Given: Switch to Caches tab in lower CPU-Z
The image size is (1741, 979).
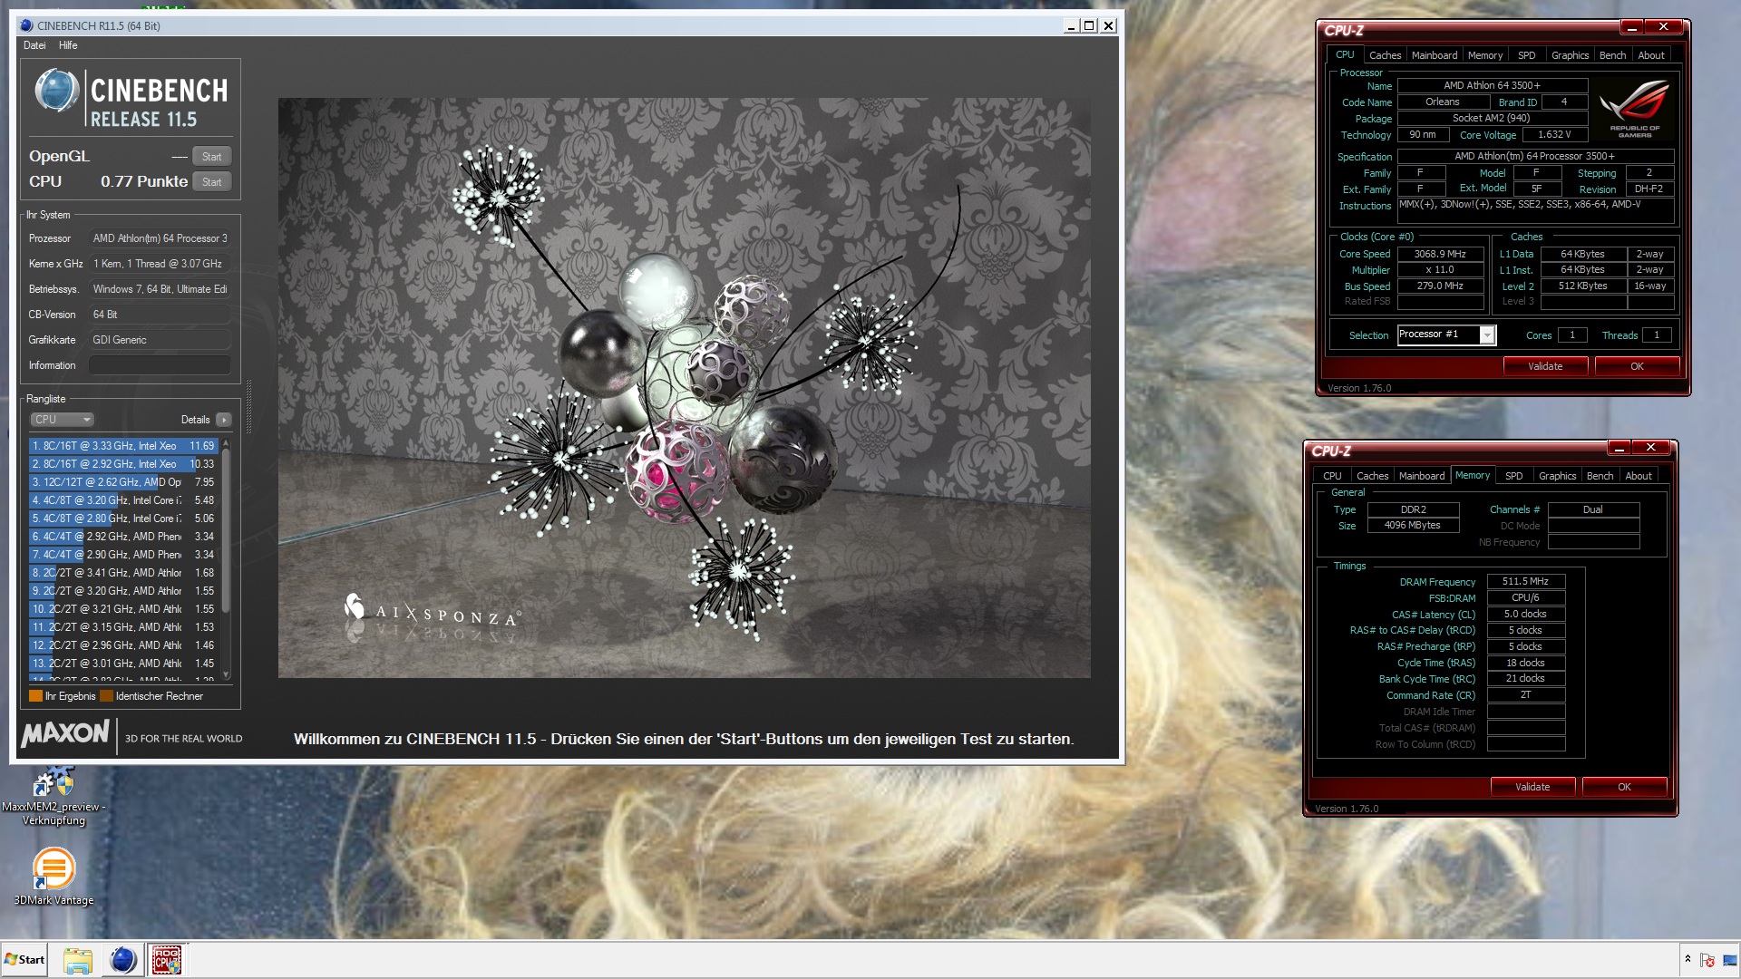Looking at the screenshot, I should click(1372, 476).
